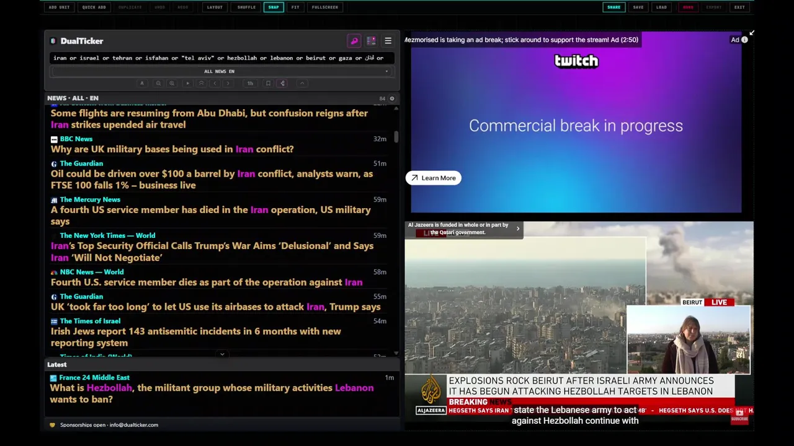Click the double-chevron jump-to-top icon
This screenshot has height=446, width=794.
click(x=201, y=83)
